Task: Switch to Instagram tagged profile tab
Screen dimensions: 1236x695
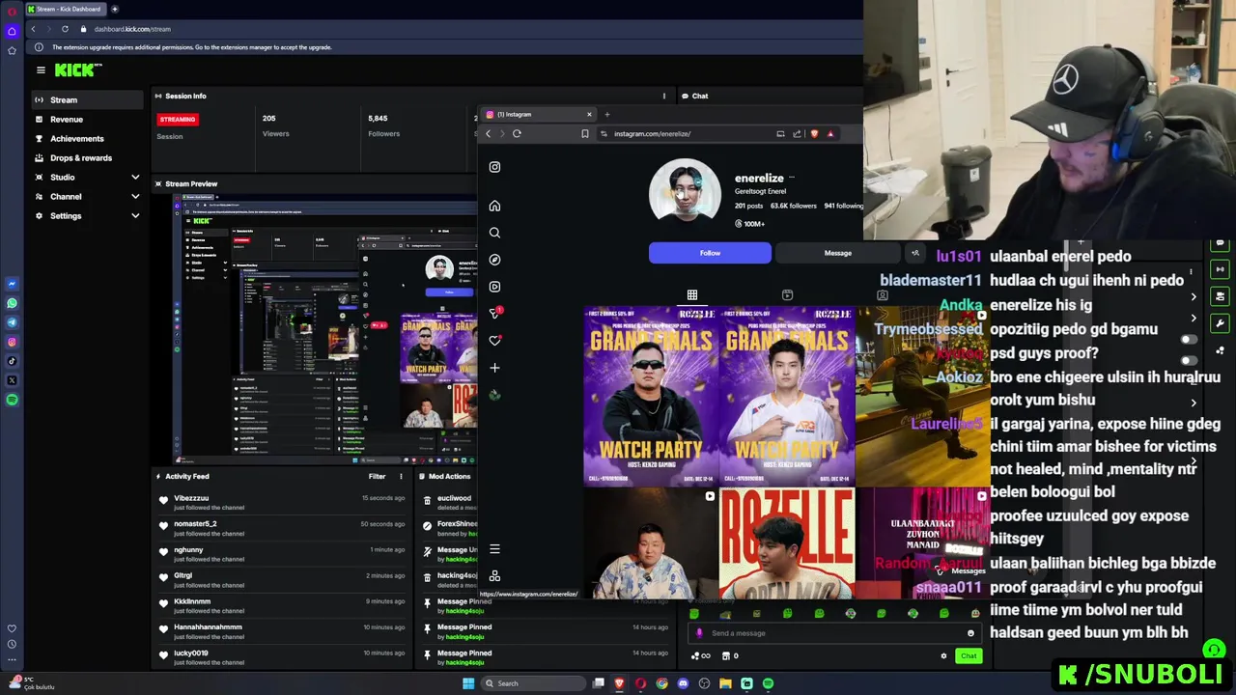Action: (882, 295)
